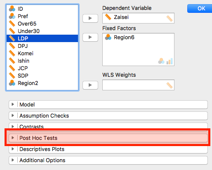Expand the Model section
Screen dimensions: 212x170
[108, 104]
